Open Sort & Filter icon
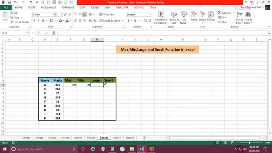Screen dimensions: 272x153 tap(239, 14)
